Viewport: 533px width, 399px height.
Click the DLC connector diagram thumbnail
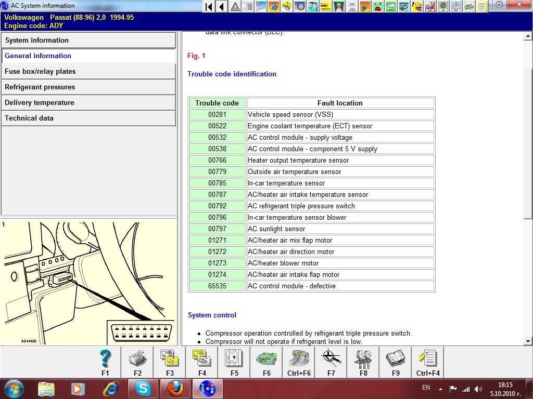pyautogui.click(x=88, y=282)
